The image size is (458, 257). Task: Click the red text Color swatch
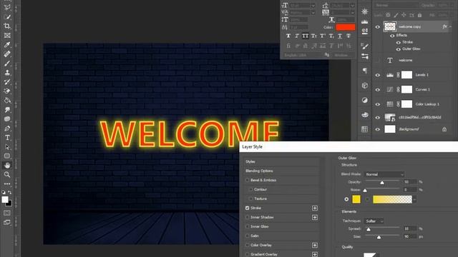346,27
